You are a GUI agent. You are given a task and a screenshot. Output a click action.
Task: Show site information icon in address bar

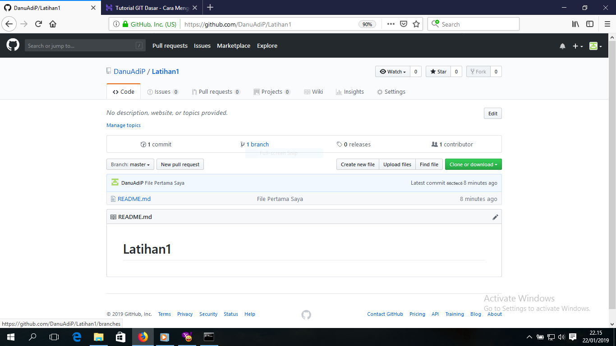point(116,24)
